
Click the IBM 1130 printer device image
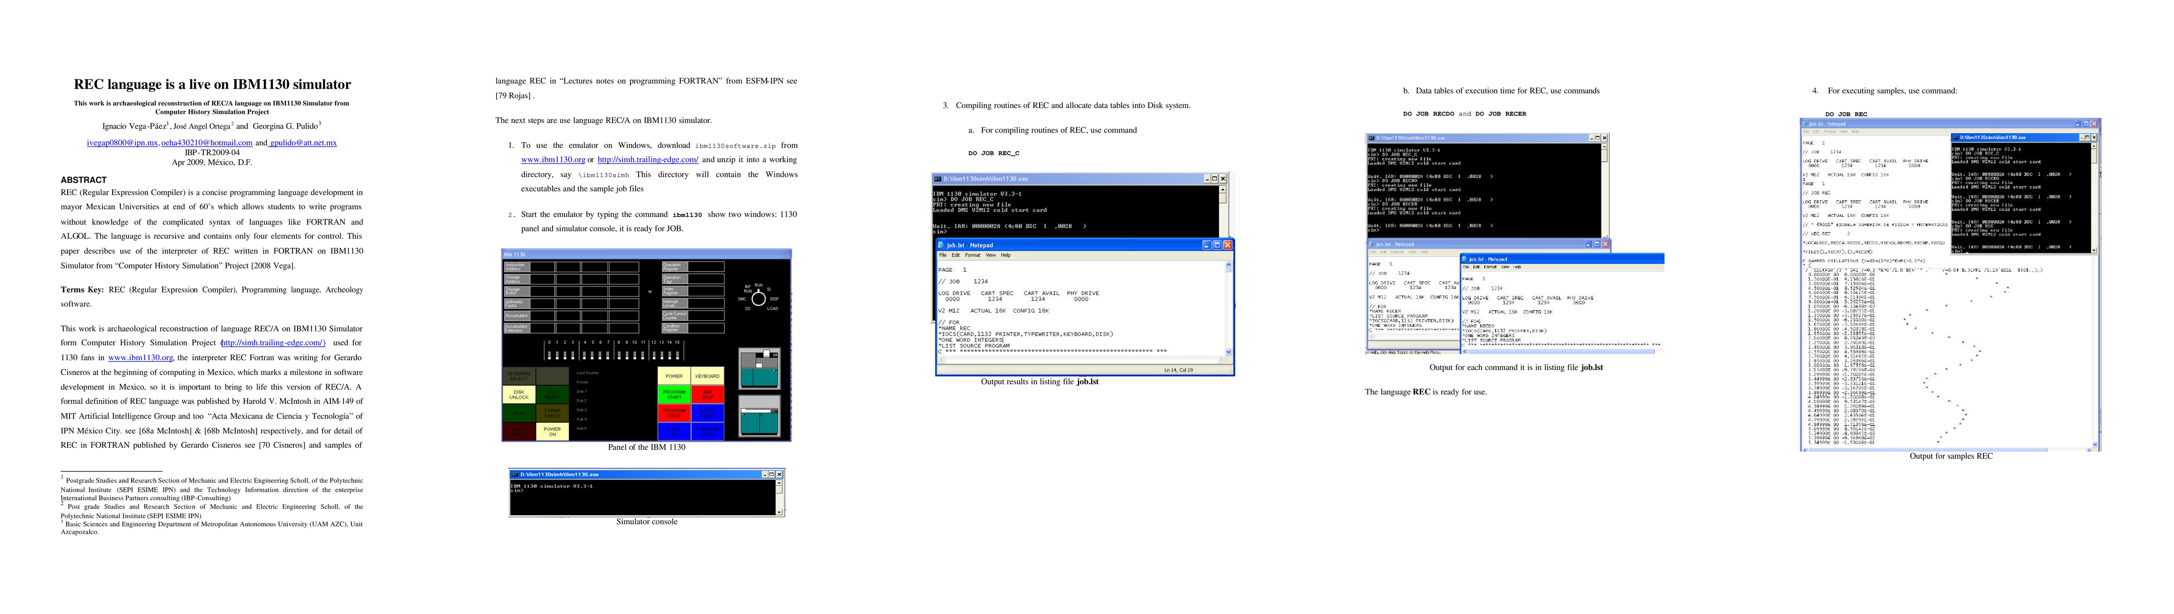coord(759,416)
